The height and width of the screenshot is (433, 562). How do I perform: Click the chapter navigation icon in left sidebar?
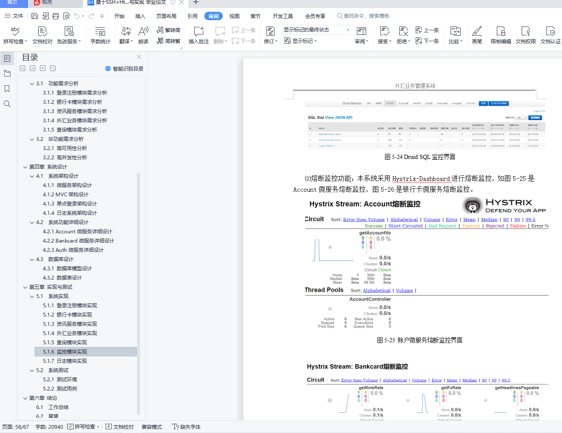[7, 74]
